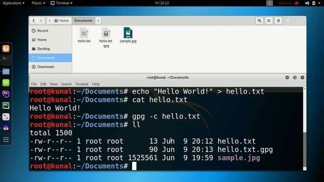Image resolution: width=324 pixels, height=182 pixels.
Task: Select the sample.jpg image file
Action: pos(128,35)
